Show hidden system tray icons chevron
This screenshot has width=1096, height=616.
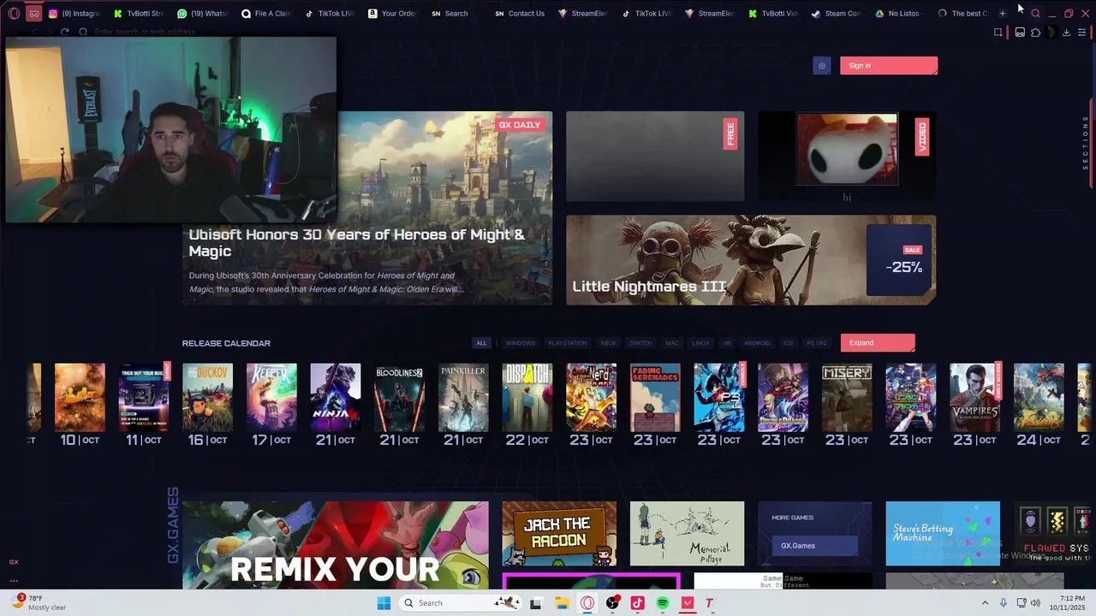[x=985, y=603]
